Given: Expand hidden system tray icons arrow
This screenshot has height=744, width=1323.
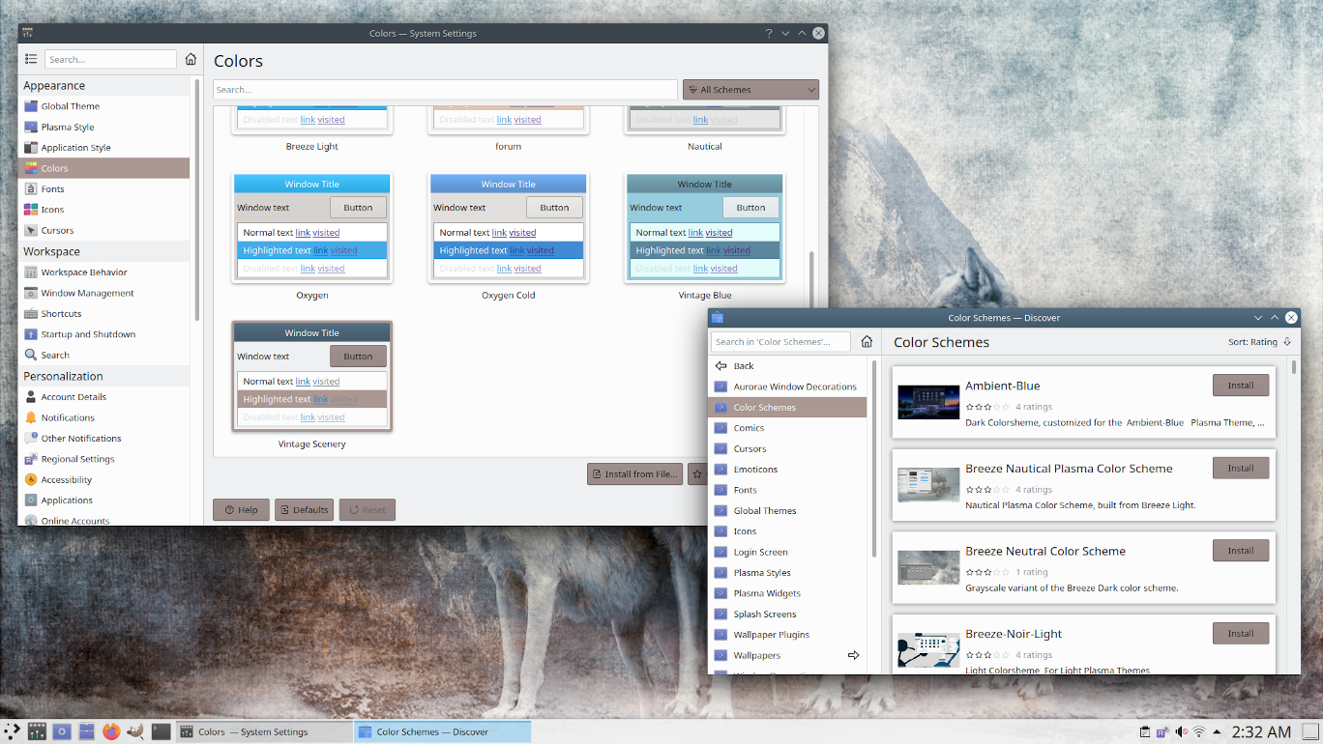Looking at the screenshot, I should pos(1218,732).
